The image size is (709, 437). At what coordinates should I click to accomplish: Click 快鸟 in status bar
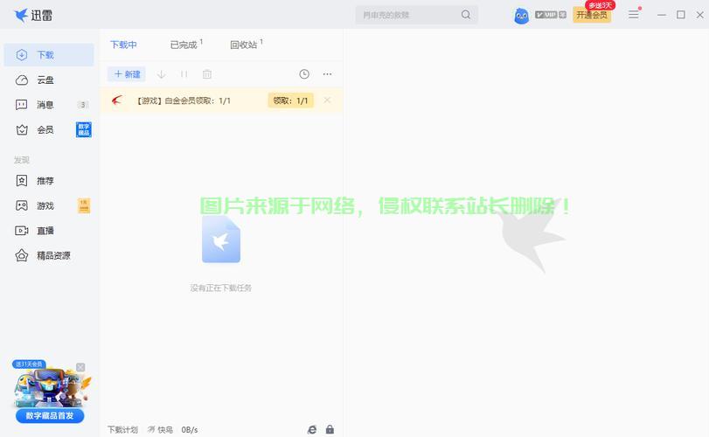pyautogui.click(x=161, y=430)
